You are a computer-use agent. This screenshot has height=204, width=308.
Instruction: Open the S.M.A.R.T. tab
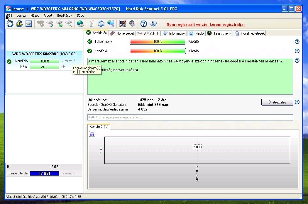(x=148, y=33)
